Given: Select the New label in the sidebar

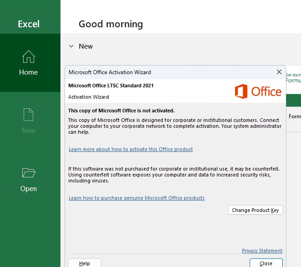Looking at the screenshot, I should pyautogui.click(x=28, y=131).
